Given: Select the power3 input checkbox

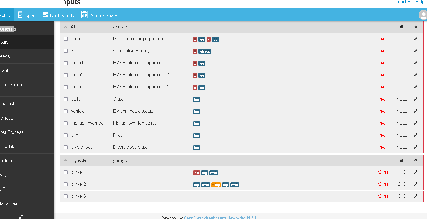Looking at the screenshot, I should click(x=66, y=196).
